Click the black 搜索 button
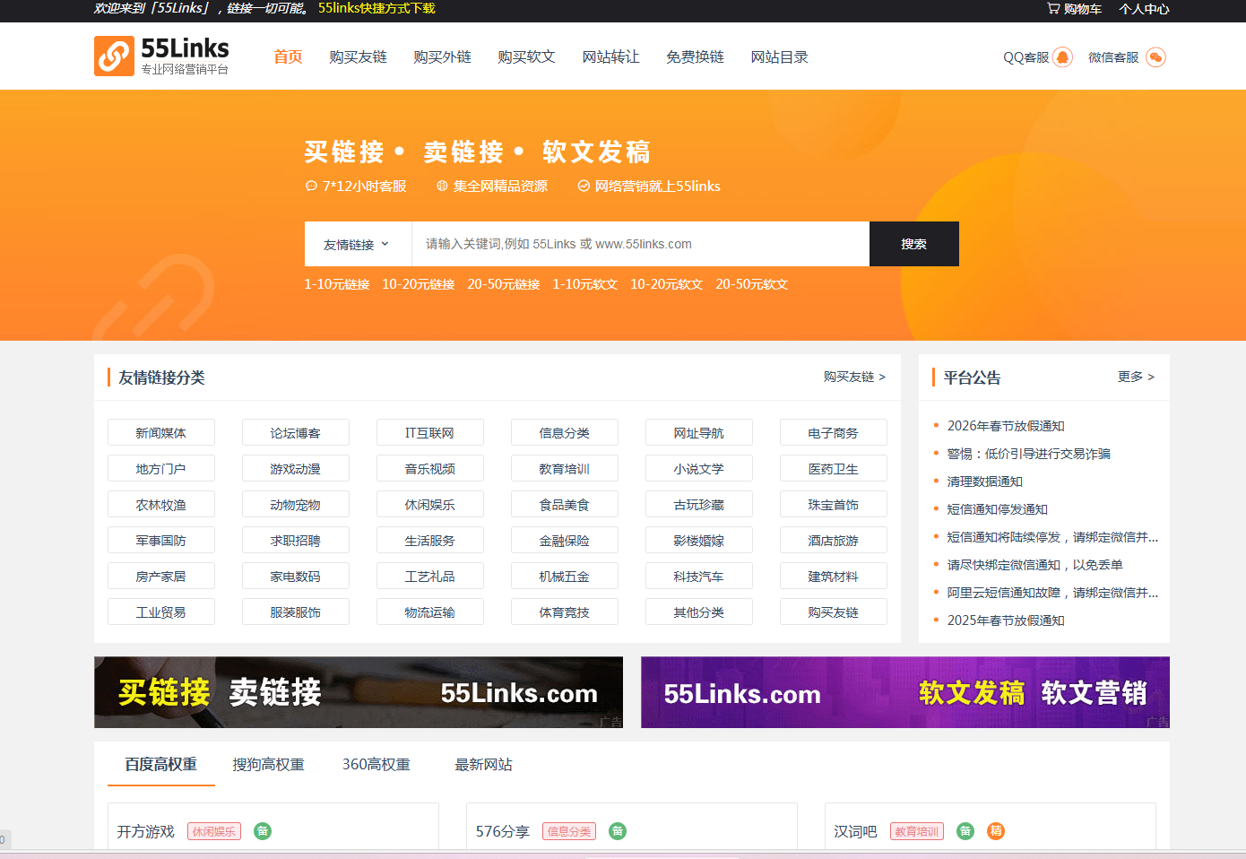The width and height of the screenshot is (1246, 859). point(914,244)
